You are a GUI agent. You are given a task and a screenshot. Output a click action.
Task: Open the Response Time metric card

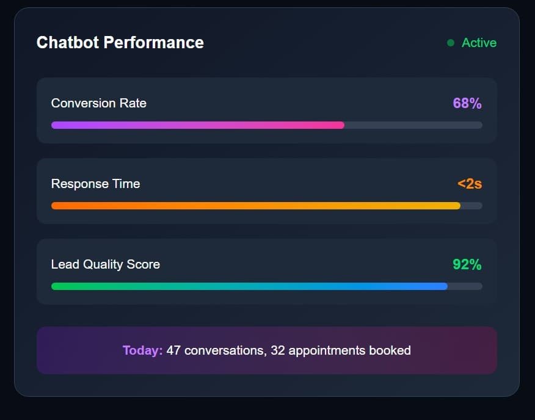pyautogui.click(x=266, y=190)
